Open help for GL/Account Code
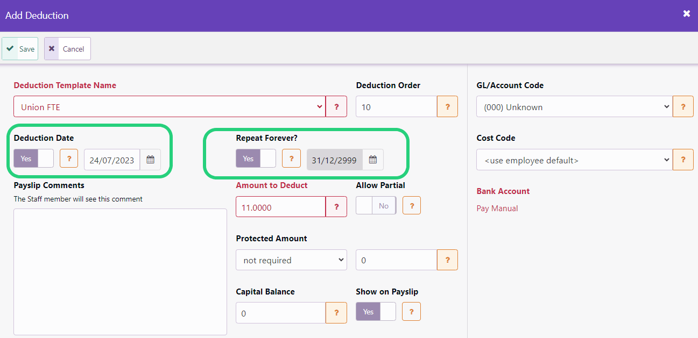The width and height of the screenshot is (698, 338). point(683,106)
